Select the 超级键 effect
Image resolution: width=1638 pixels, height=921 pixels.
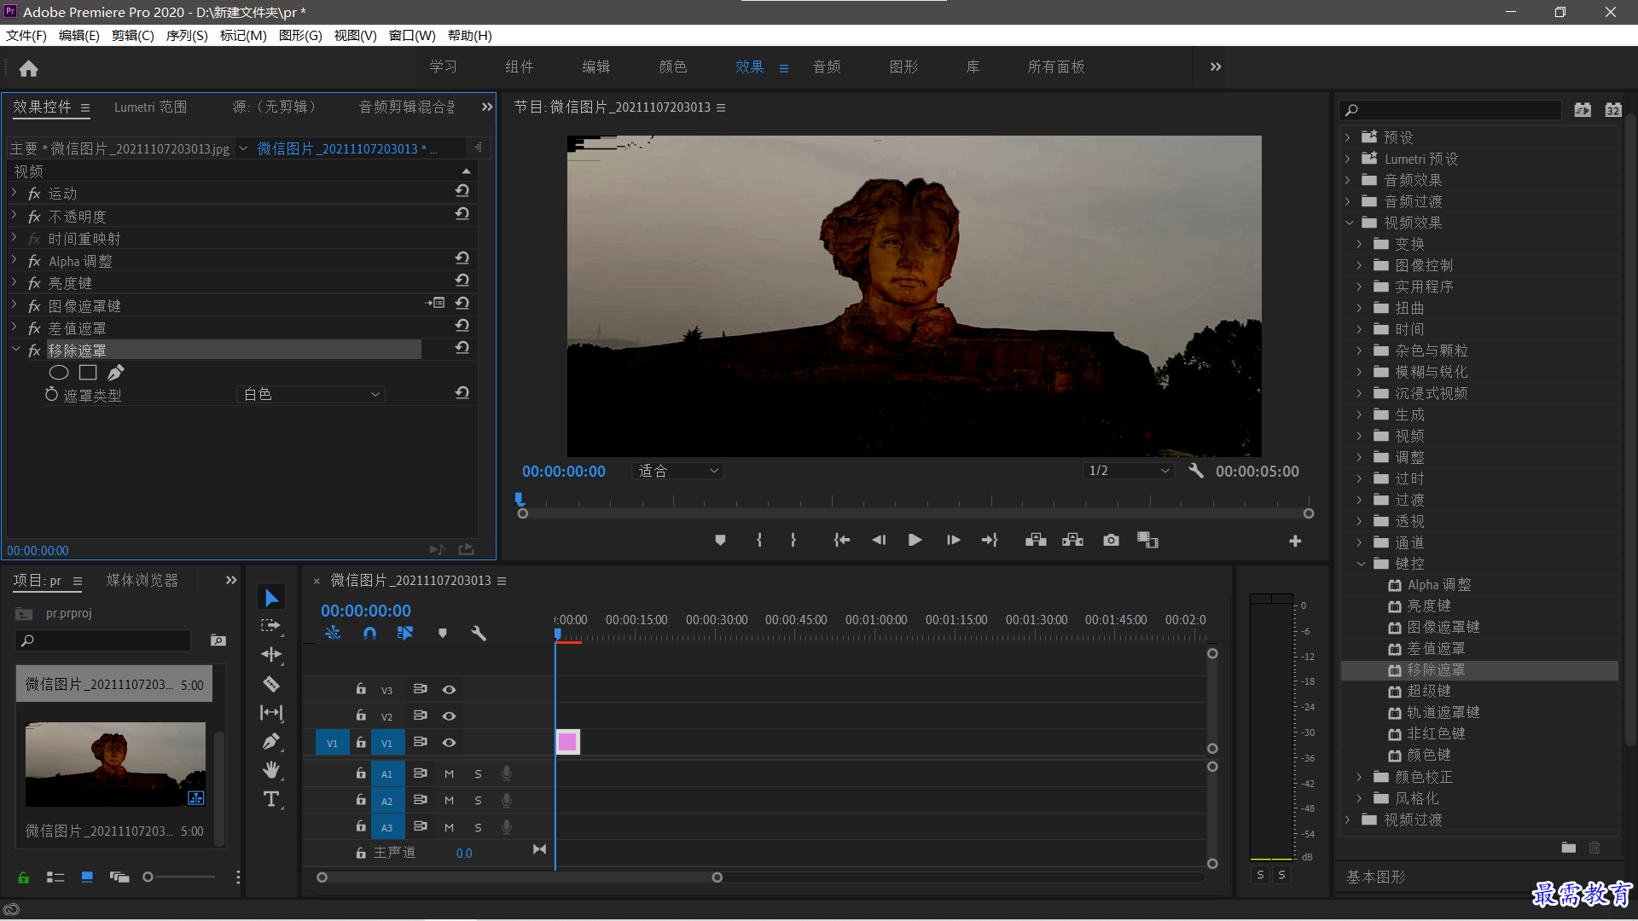(x=1429, y=691)
